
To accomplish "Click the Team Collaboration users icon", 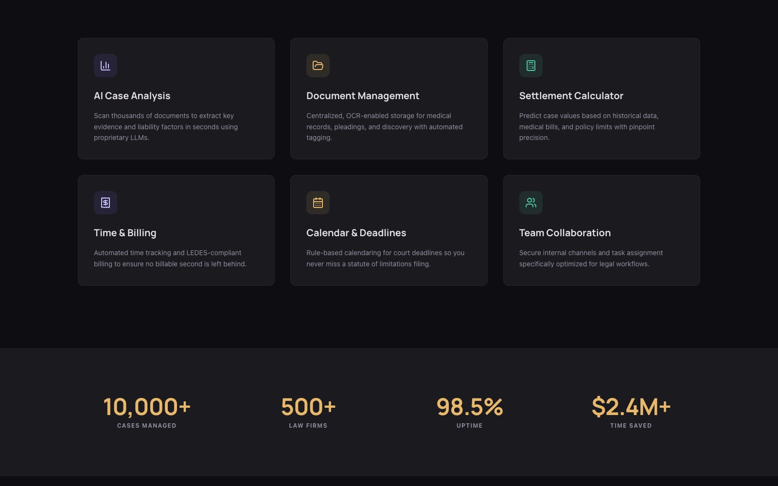I will tap(531, 203).
